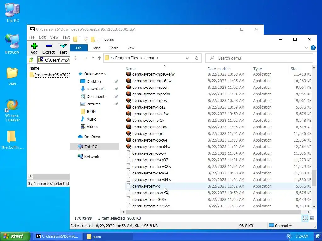The image size is (322, 241).
Task: Switch to the Home ribbon tab
Action: coord(96,48)
